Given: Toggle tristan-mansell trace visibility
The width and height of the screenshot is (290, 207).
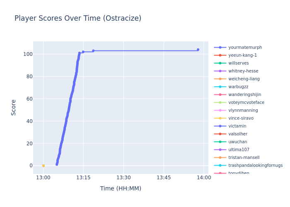Looking at the screenshot, I should pos(244,158).
